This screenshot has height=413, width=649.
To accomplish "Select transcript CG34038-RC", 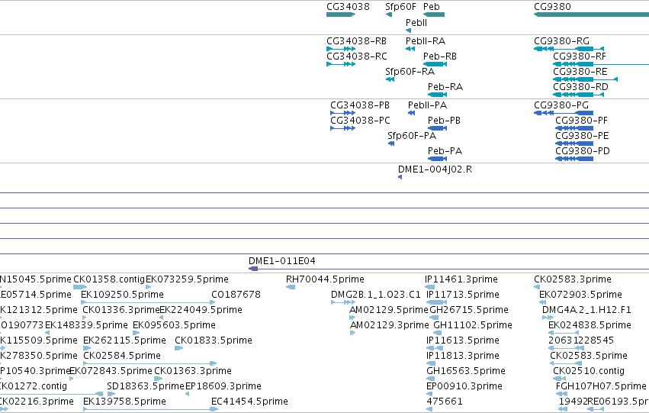I will pos(341,64).
